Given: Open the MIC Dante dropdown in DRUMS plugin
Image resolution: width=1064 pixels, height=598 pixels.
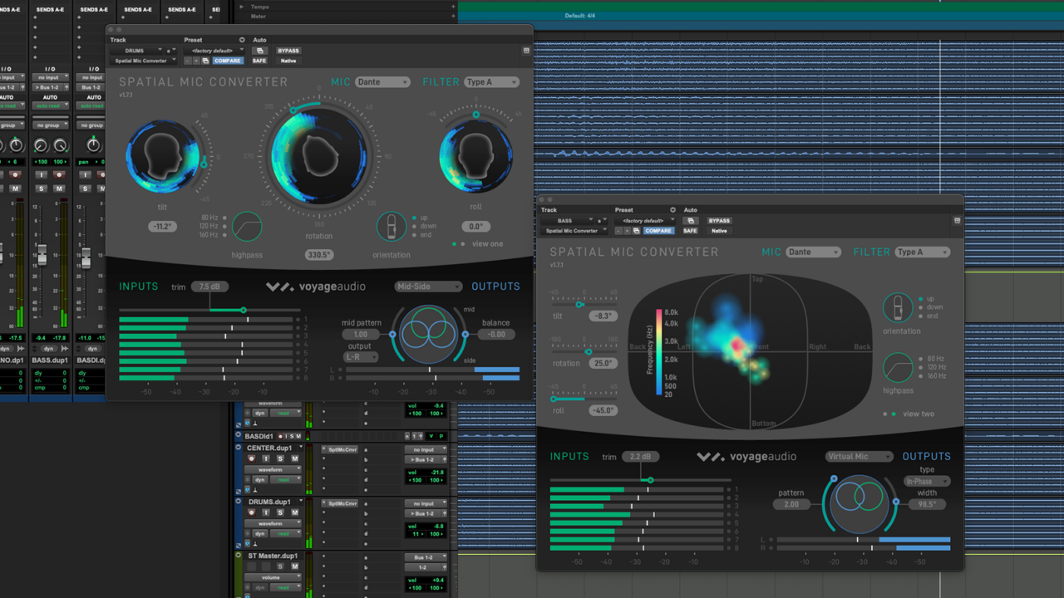Looking at the screenshot, I should click(x=382, y=82).
